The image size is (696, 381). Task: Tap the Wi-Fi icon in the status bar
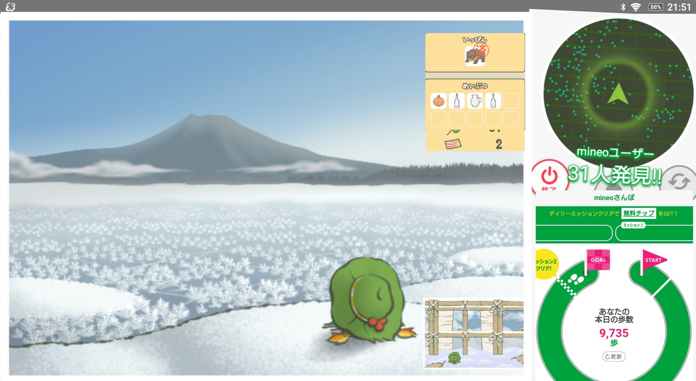pos(635,7)
